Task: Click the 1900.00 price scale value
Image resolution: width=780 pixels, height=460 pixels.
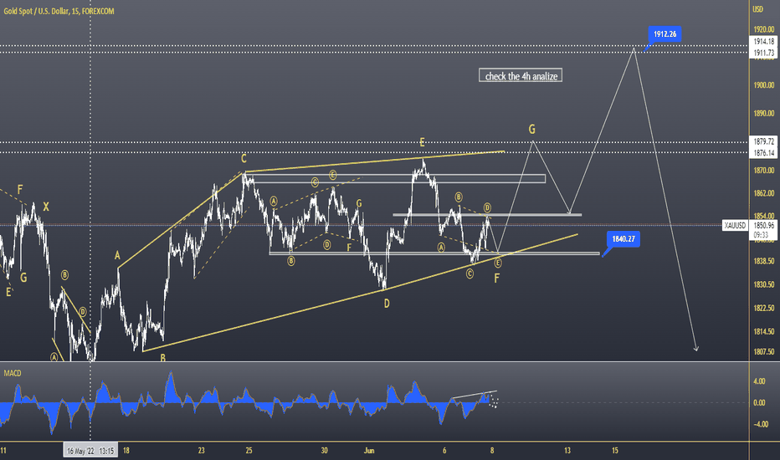Action: point(764,85)
